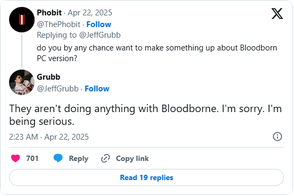Image resolution: width=294 pixels, height=196 pixels.
Task: Open the Read 19 replies button
Action: (x=146, y=177)
